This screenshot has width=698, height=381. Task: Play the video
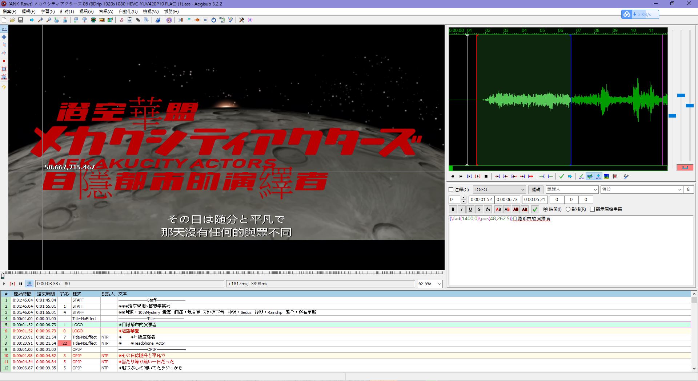(x=4, y=284)
